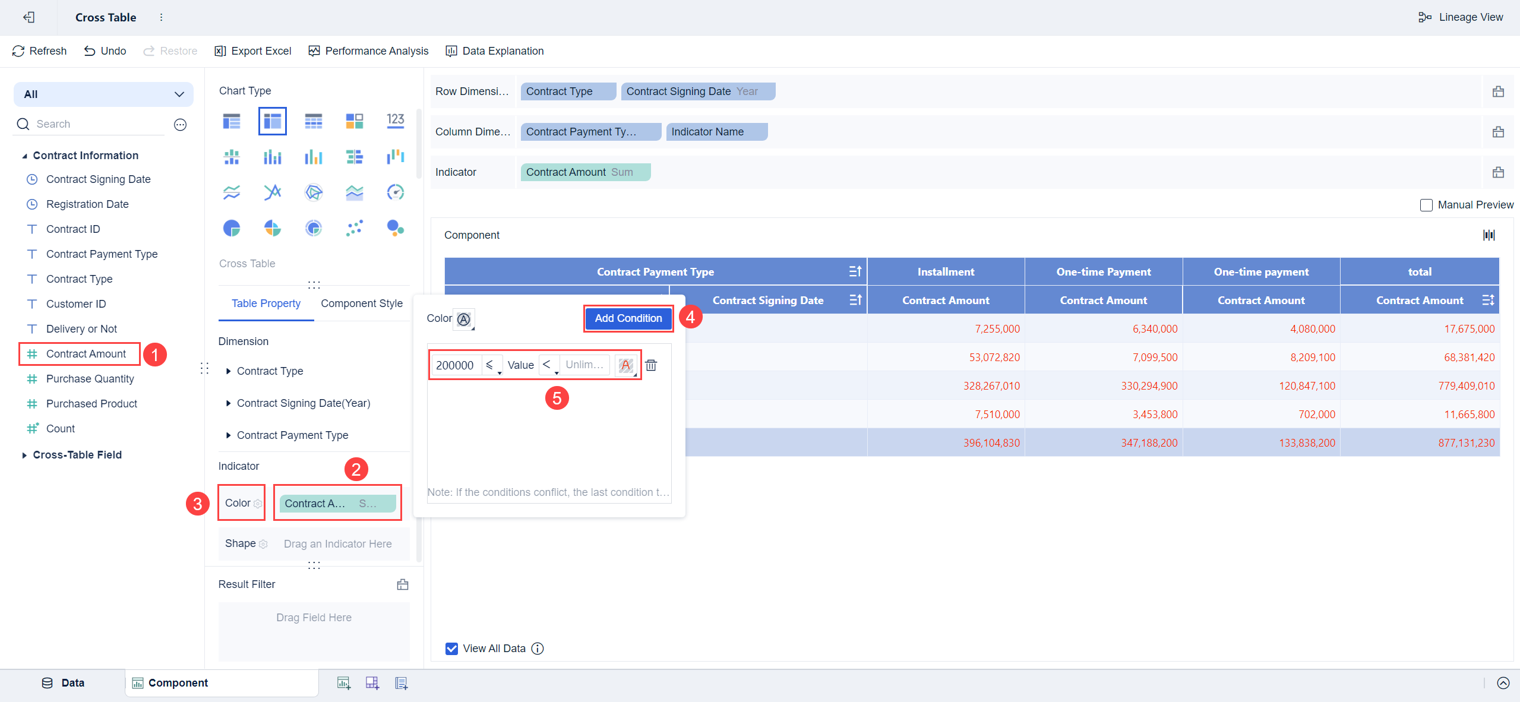
Task: Delete the condition with the trash icon
Action: (x=651, y=365)
